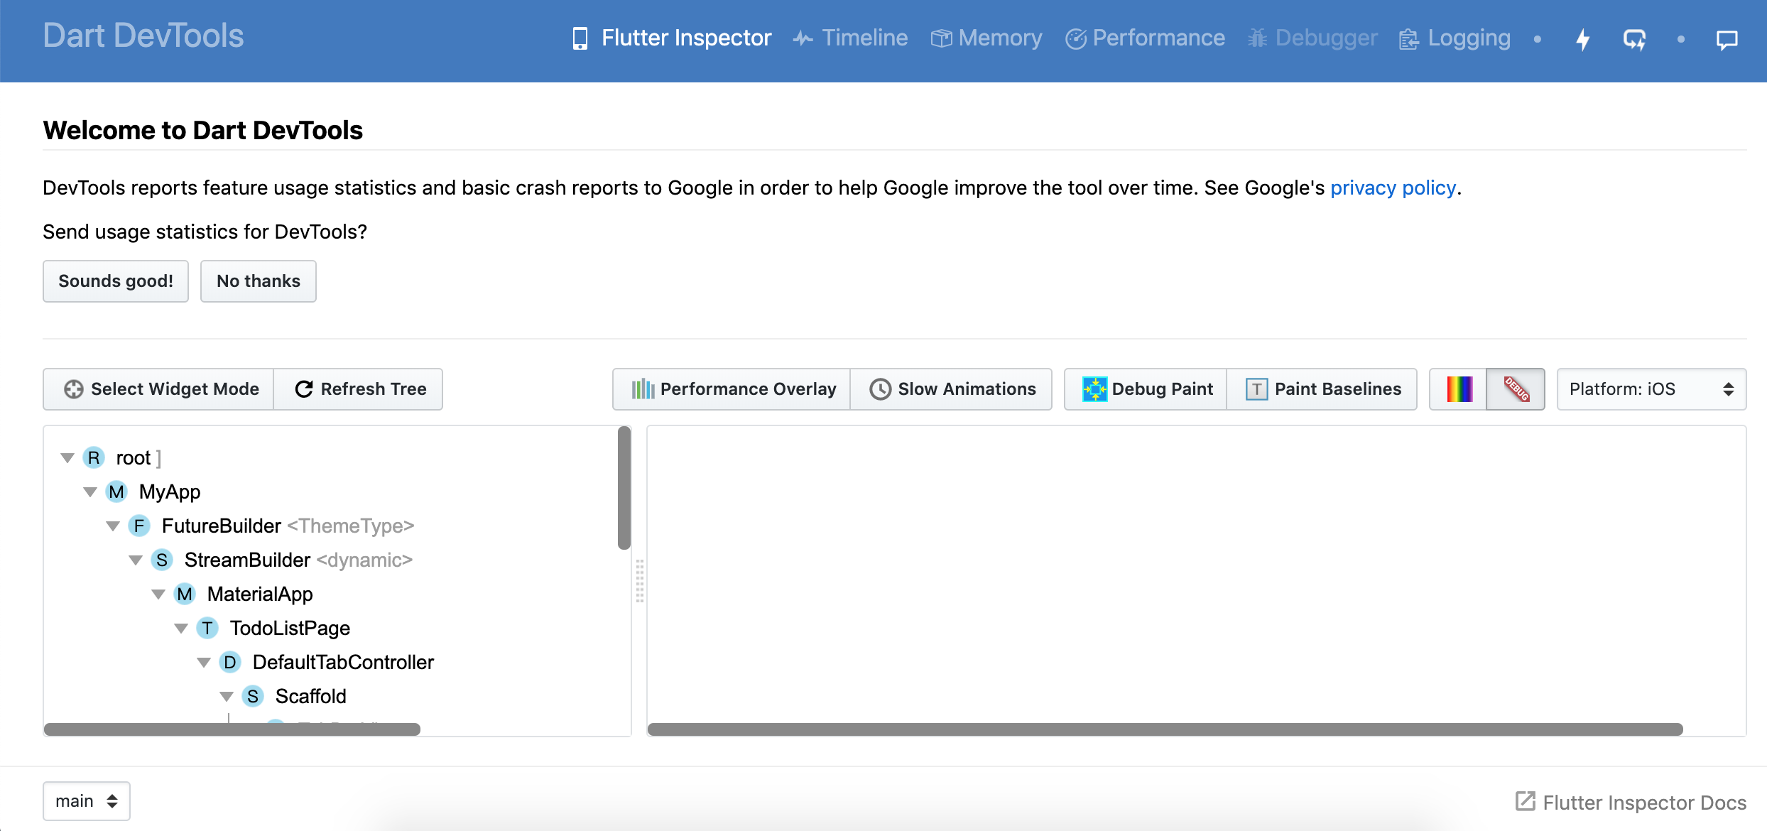This screenshot has height=831, width=1767.
Task: Toggle the rainbow repaint icon
Action: 1459,389
